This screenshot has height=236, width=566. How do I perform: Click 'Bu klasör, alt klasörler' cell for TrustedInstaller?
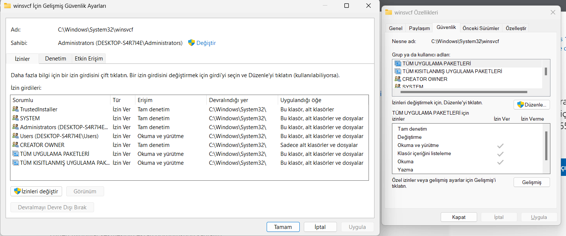coord(307,109)
